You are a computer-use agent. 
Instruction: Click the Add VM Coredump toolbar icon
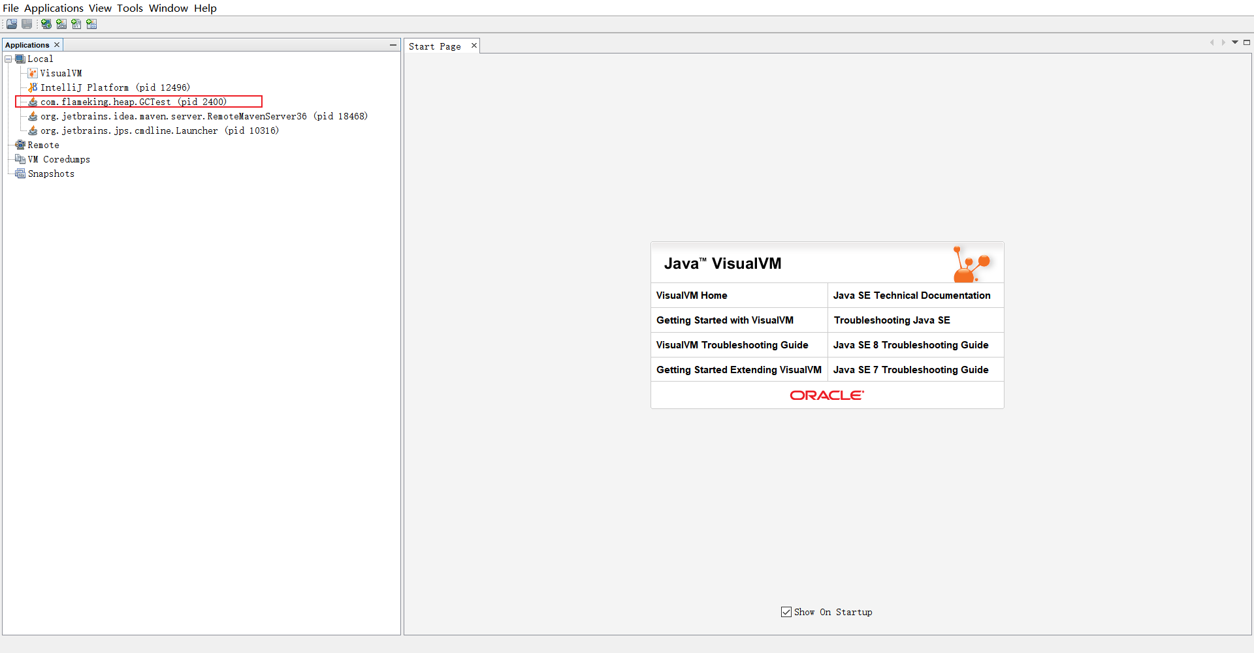pyautogui.click(x=76, y=24)
